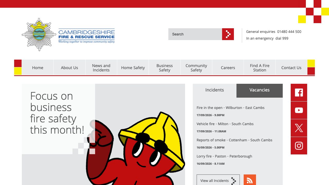Screen dimensions: 329x185
Task: Open the Facebook social link
Action: click(x=299, y=92)
